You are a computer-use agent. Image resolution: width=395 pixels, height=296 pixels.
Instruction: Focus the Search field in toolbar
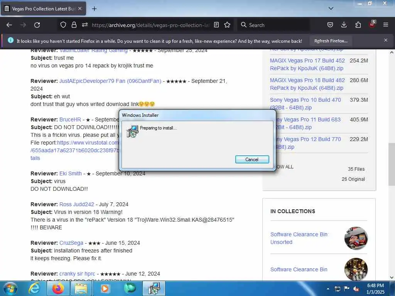[x=273, y=25]
